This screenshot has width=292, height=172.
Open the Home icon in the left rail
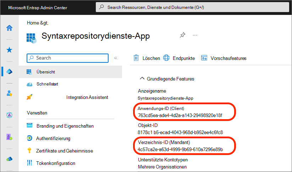coord(9,28)
